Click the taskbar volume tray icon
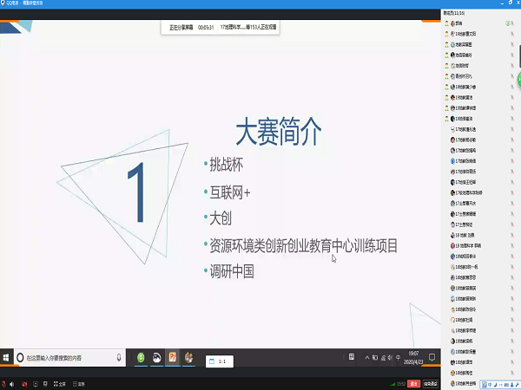 coord(390,357)
